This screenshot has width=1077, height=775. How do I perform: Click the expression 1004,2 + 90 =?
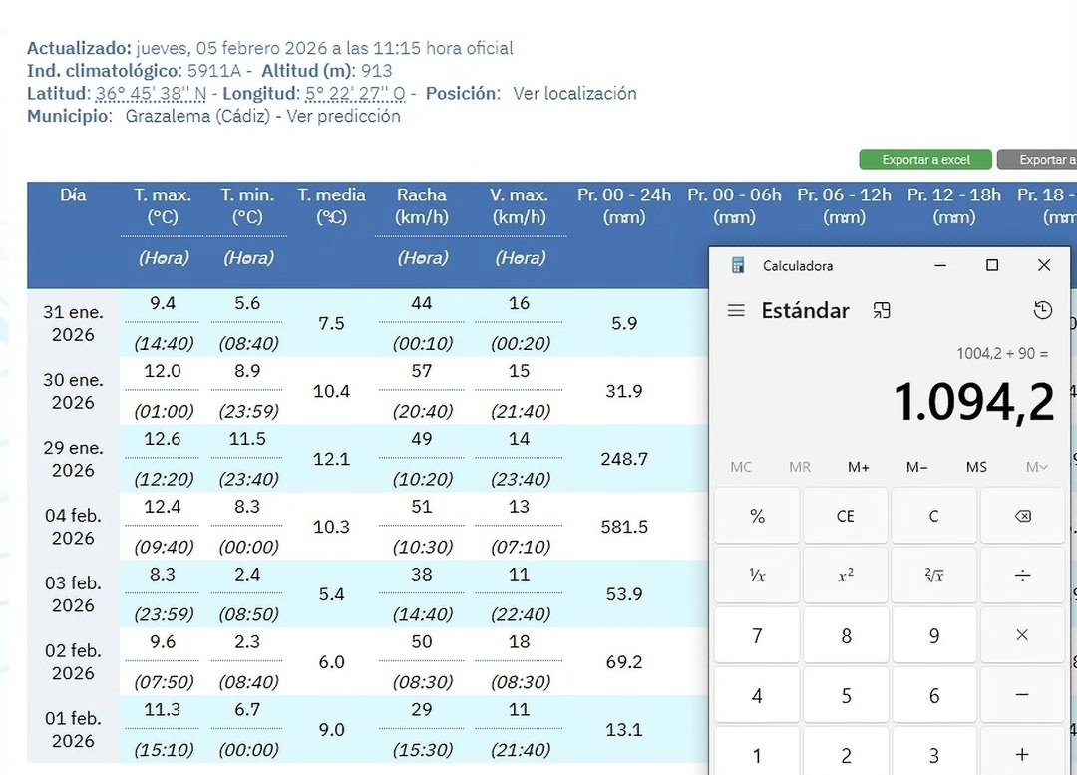click(x=1002, y=354)
